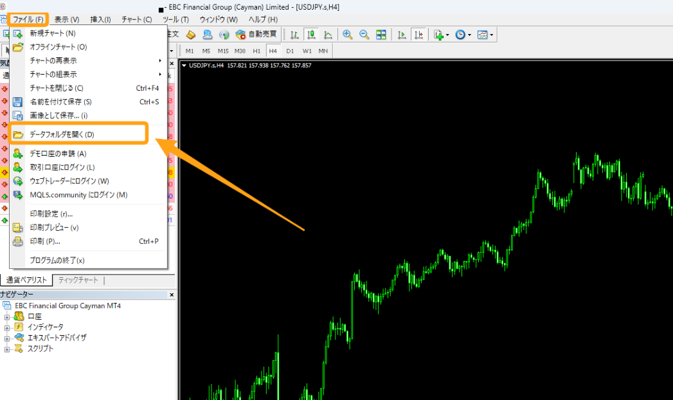
Task: Open the ヘルプ (H) menu
Action: click(x=263, y=19)
